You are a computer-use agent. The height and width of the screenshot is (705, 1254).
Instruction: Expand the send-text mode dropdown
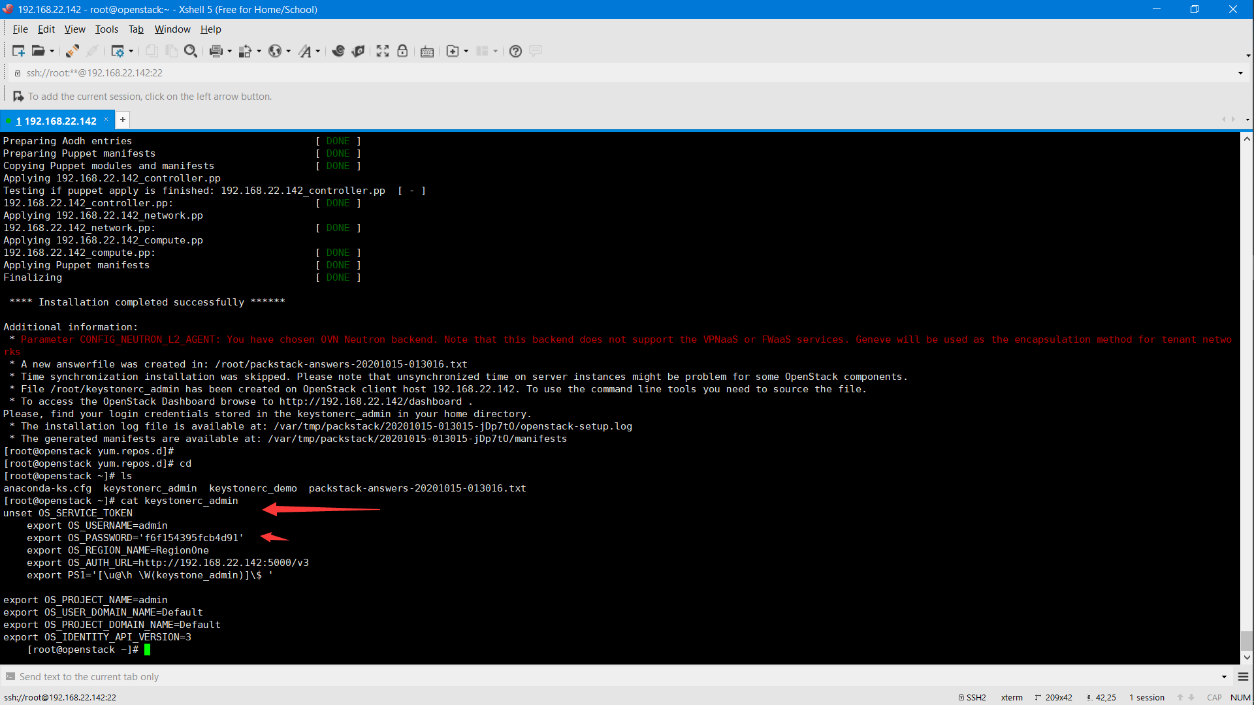coord(1223,677)
